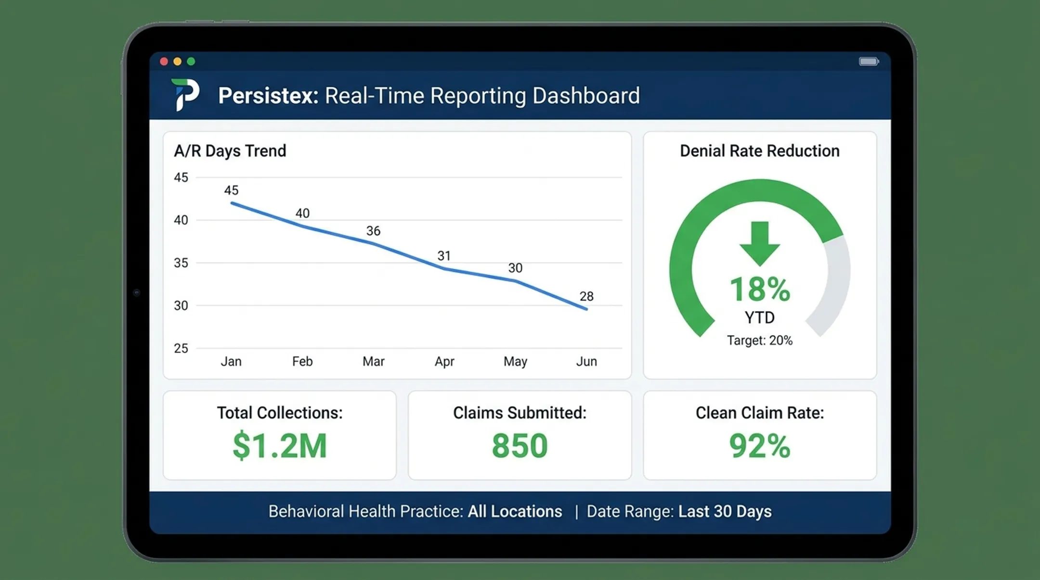Click the Persistex P logo
1040x580 pixels.
185,95
